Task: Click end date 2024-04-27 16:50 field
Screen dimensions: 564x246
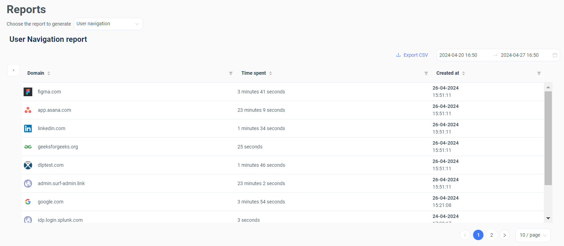Action: point(520,55)
